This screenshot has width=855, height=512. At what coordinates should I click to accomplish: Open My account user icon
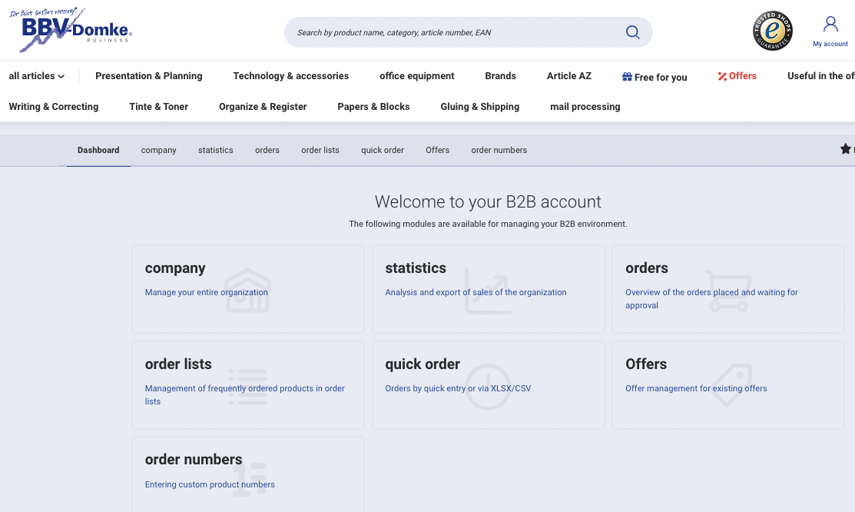[x=830, y=24]
